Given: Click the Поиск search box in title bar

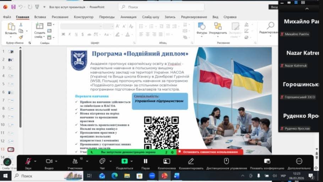Looking at the screenshot, I should [x=161, y=7].
